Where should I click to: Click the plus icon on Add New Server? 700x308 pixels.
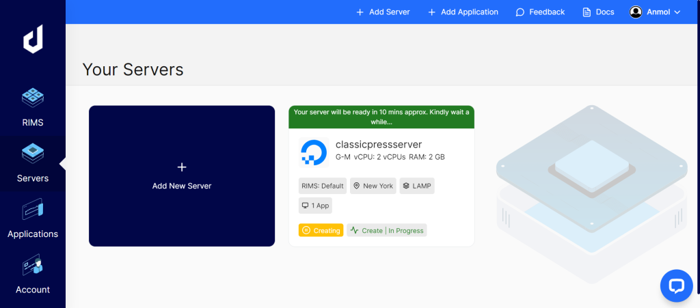tap(182, 167)
